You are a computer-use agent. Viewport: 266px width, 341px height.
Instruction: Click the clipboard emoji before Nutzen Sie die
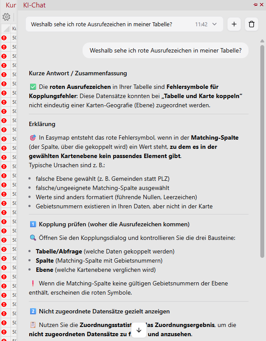[x=33, y=325]
